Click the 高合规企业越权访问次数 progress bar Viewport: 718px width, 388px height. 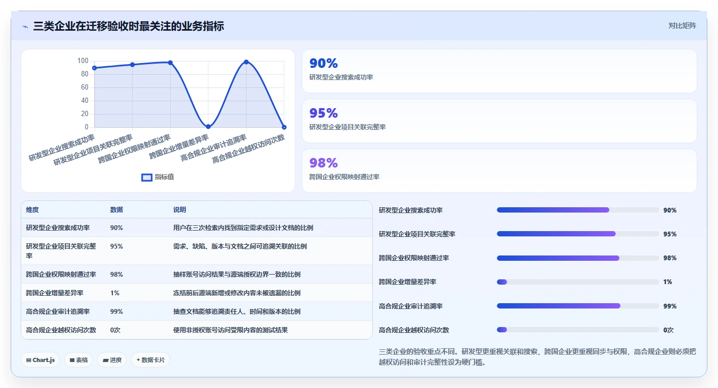click(577, 330)
